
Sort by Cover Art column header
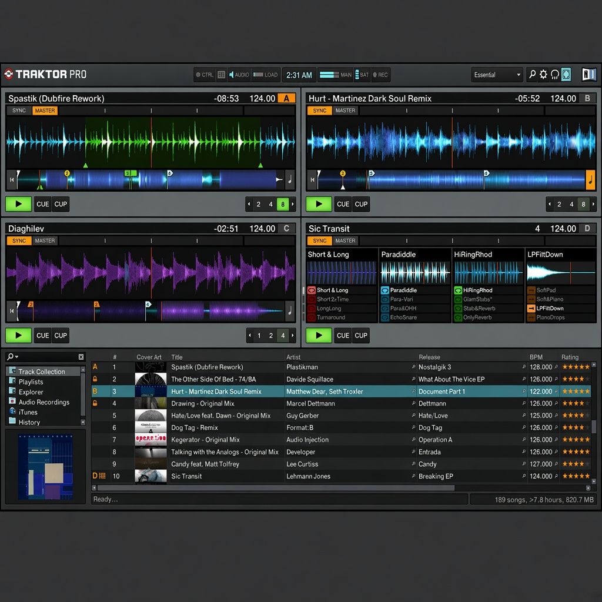(x=149, y=357)
